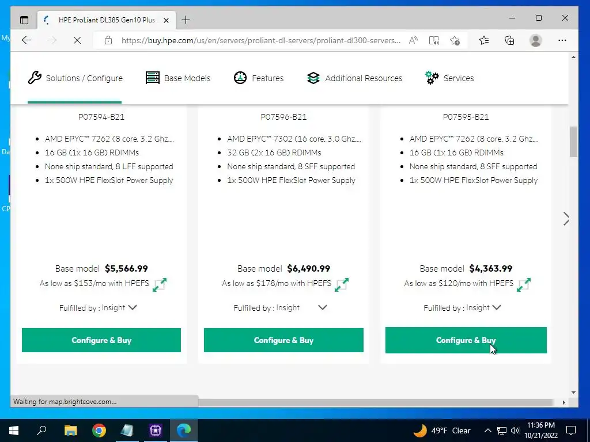This screenshot has height=442, width=590.
Task: Add this page to favorites
Action: tap(455, 40)
